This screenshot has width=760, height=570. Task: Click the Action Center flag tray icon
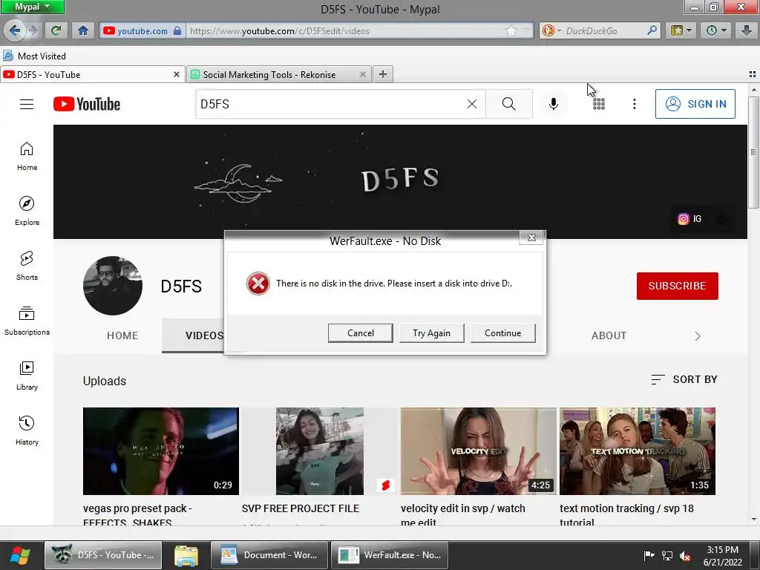649,555
